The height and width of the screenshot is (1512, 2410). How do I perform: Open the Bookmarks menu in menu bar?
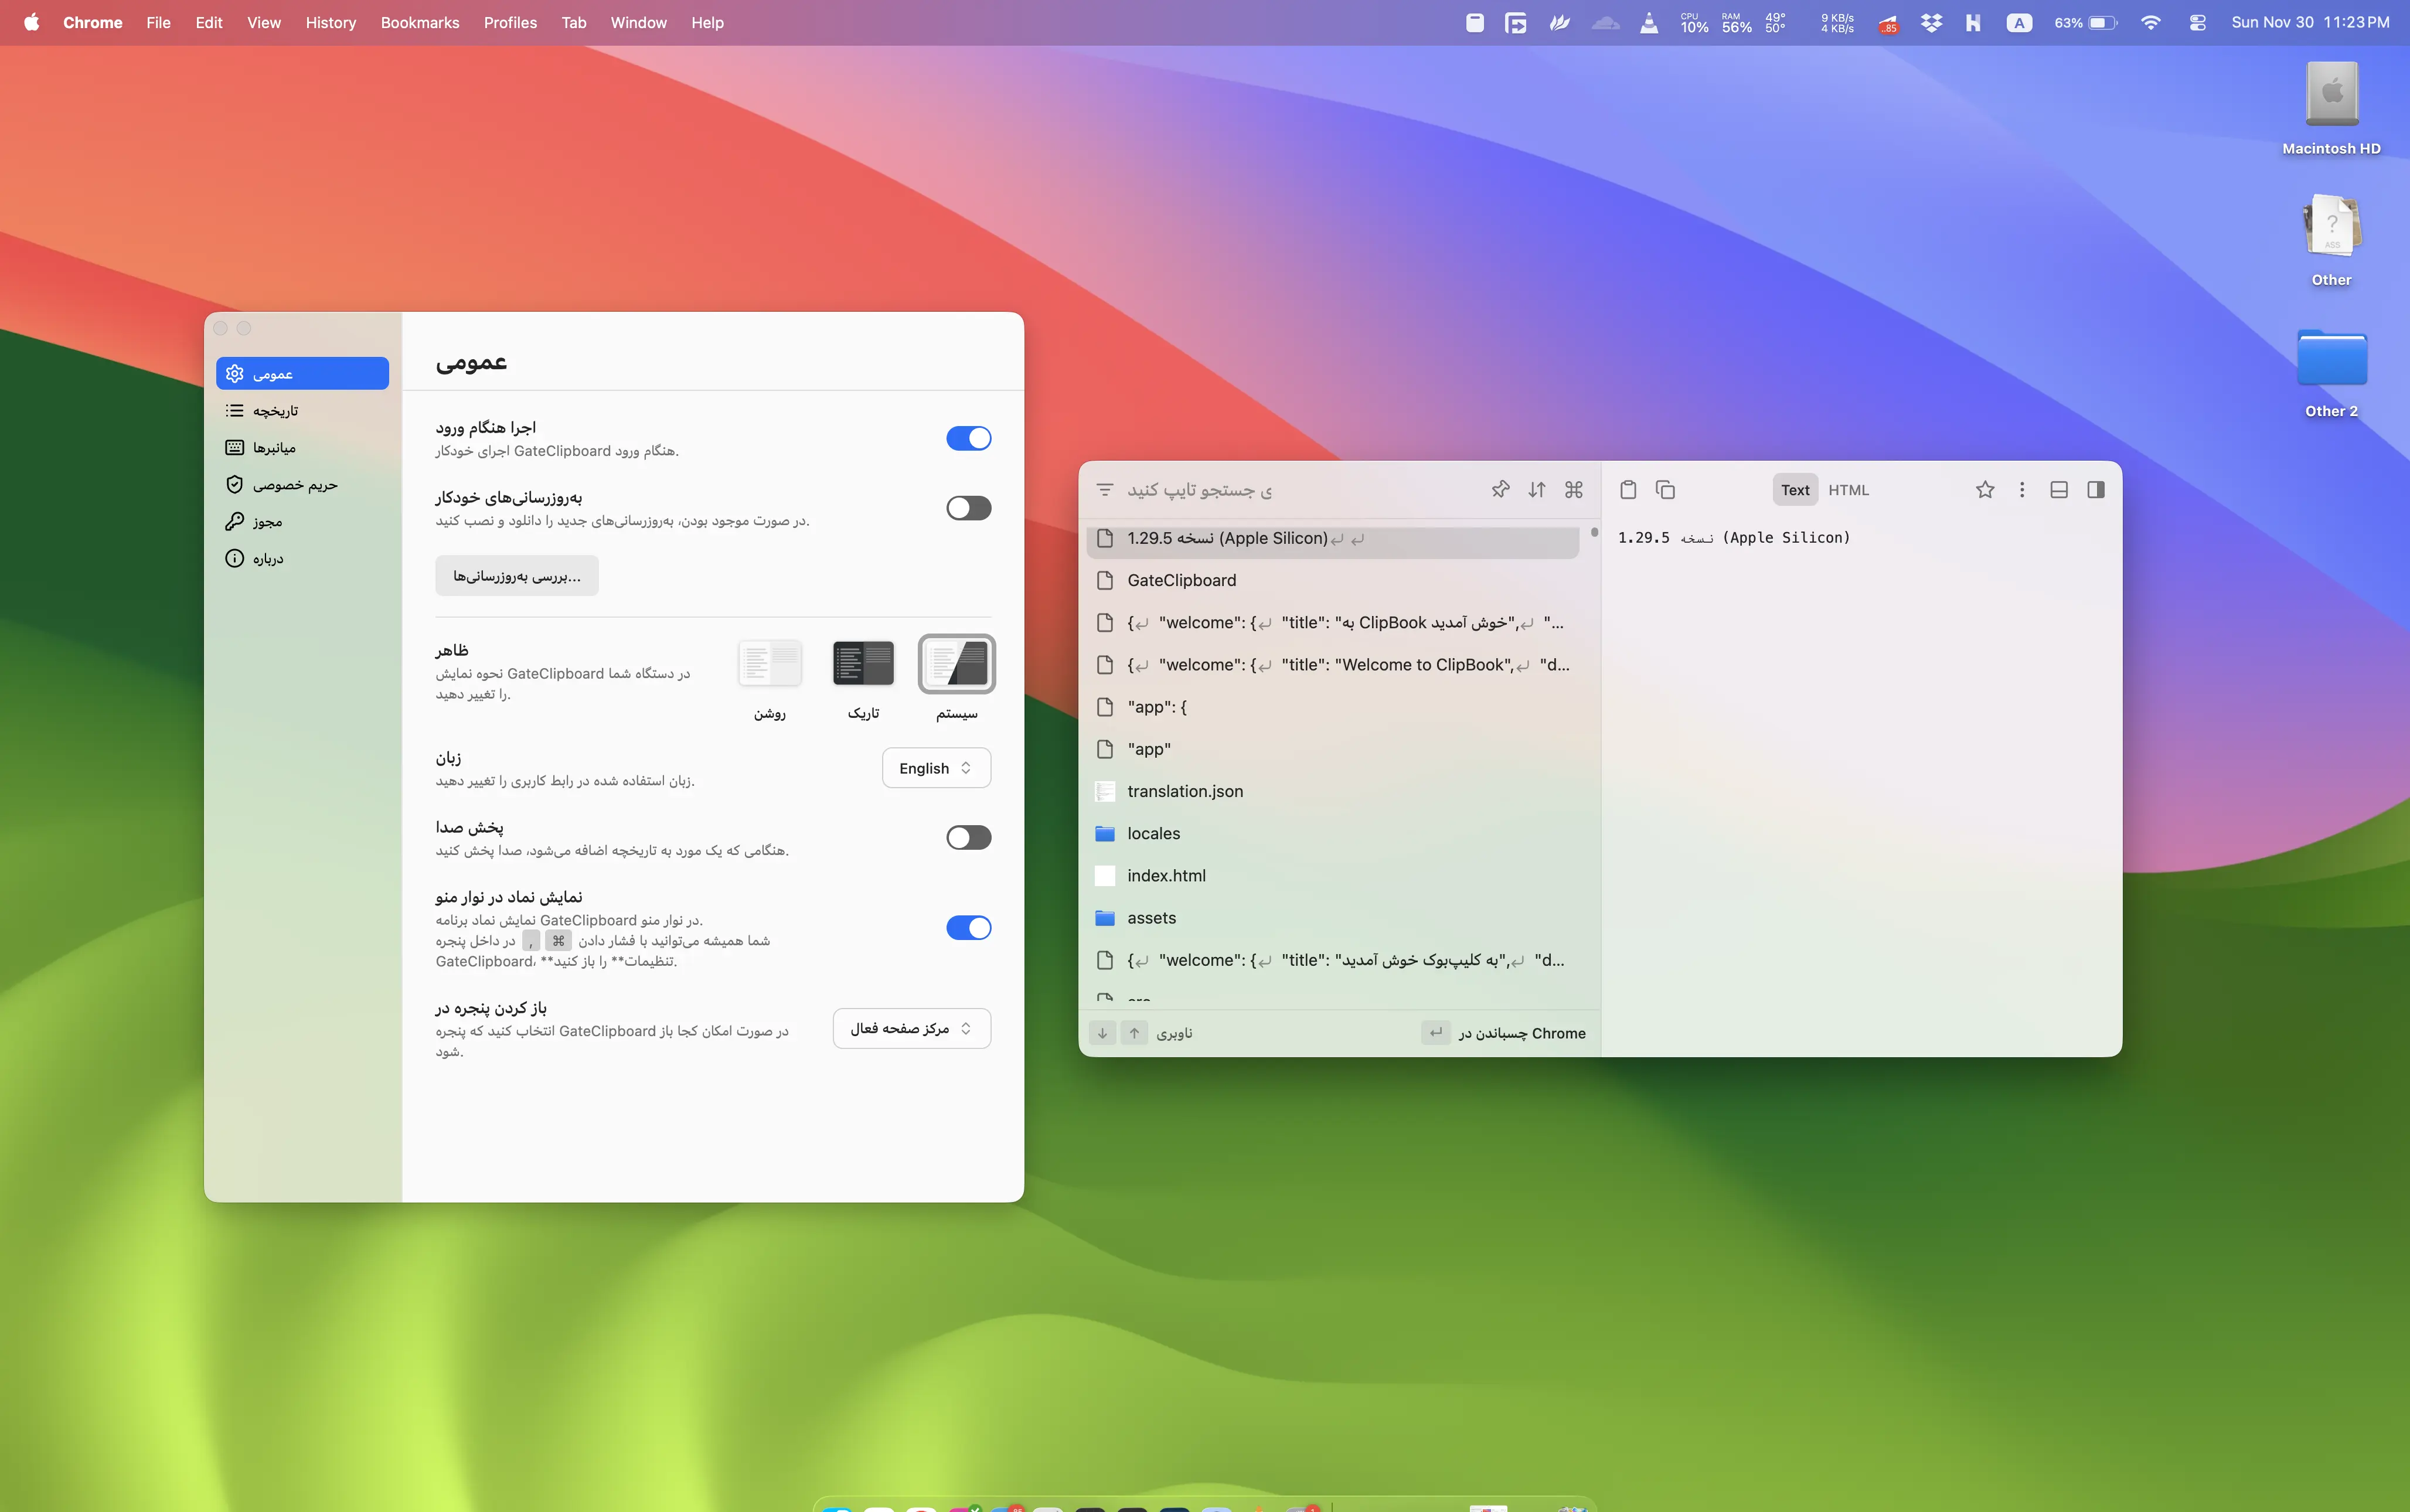click(419, 22)
